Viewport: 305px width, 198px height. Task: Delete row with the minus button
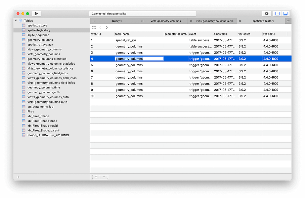(104, 177)
